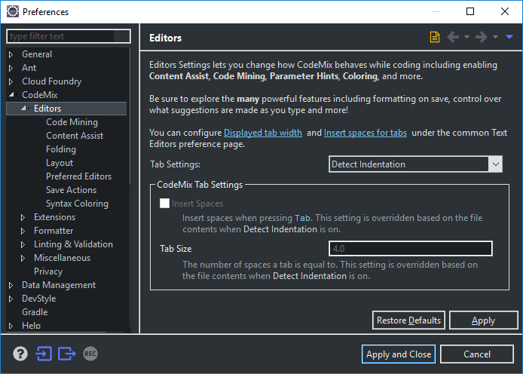Open the Tab Settings dropdown
This screenshot has width=523, height=374.
[x=416, y=164]
